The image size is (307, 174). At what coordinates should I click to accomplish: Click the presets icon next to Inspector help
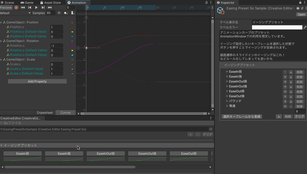point(302,8)
